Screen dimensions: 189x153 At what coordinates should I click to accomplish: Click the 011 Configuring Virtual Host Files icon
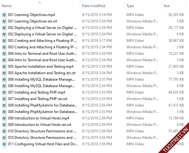[x=4, y=144]
